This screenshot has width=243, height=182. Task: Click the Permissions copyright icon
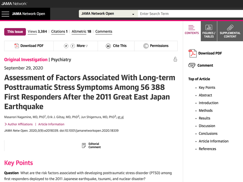[146, 46]
